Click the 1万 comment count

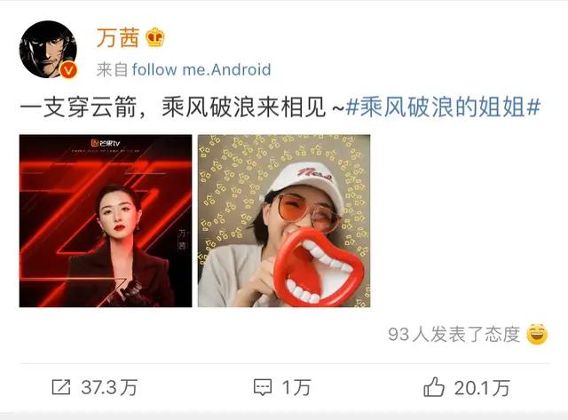coord(296,387)
